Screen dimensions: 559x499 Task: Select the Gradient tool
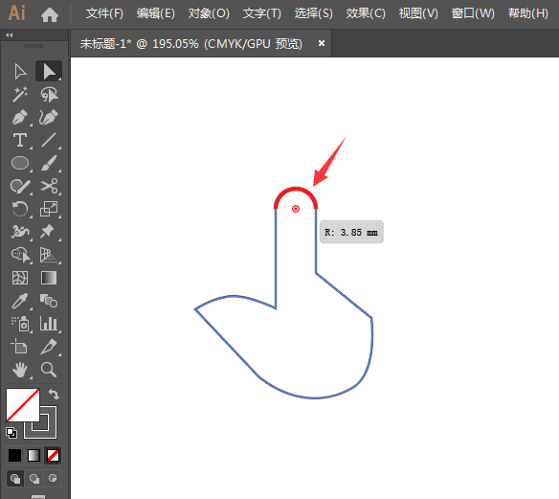pyautogui.click(x=49, y=278)
